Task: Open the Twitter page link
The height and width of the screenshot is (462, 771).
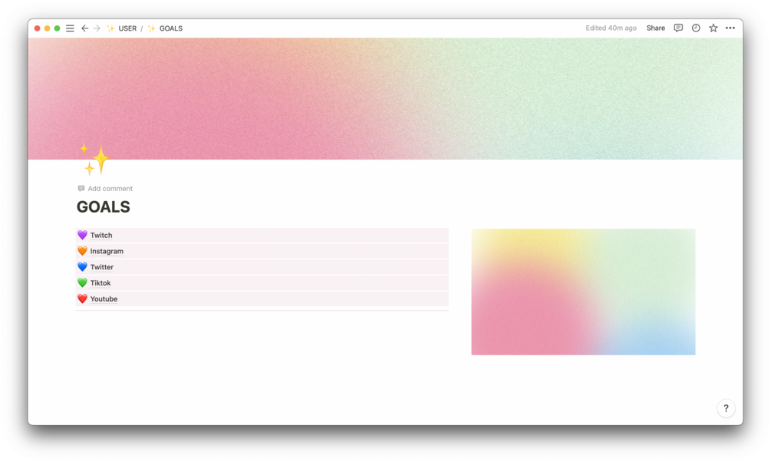Action: point(102,266)
